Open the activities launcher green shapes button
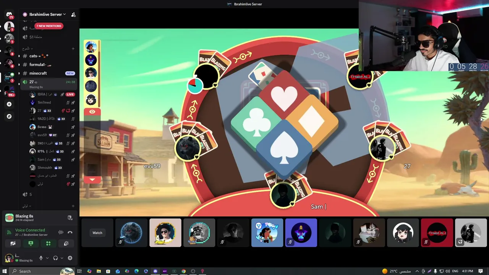 tap(48, 243)
